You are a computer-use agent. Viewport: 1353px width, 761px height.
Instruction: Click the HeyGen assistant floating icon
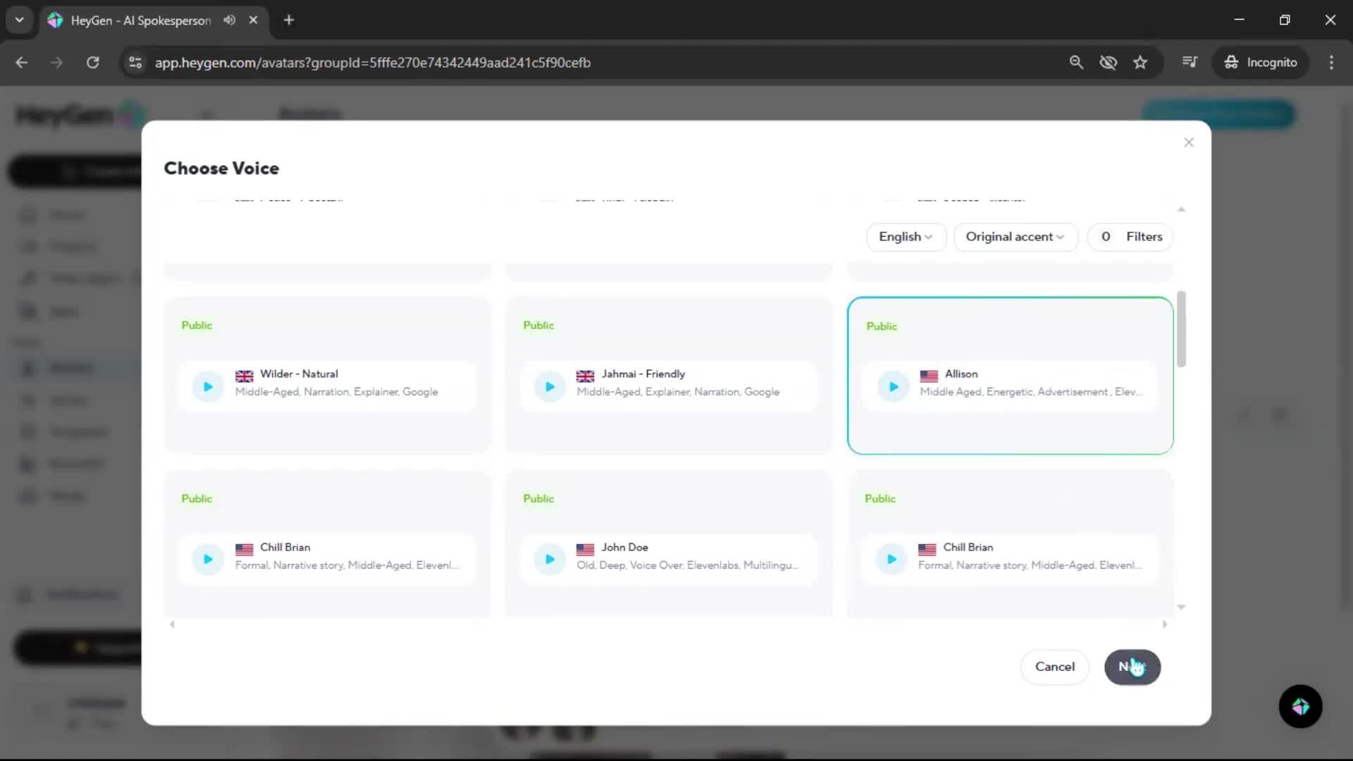(x=1300, y=706)
